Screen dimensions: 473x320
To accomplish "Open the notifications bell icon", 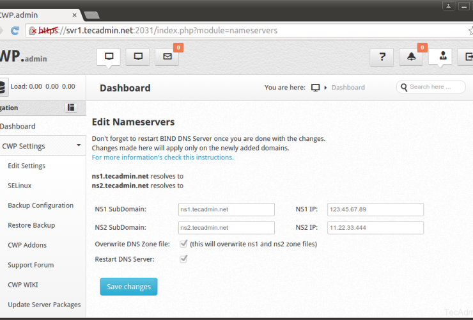I will pos(411,57).
